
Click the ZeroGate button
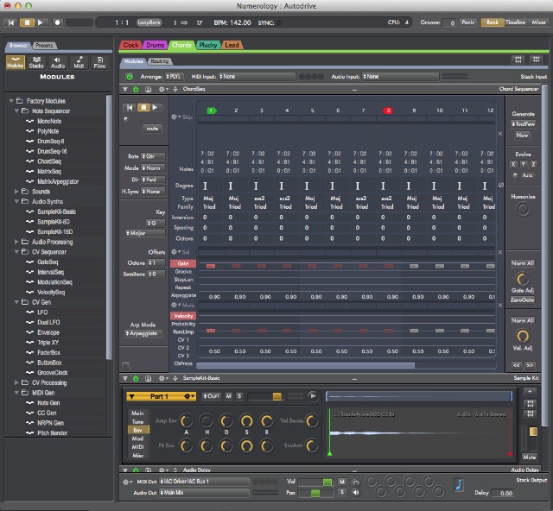(522, 300)
